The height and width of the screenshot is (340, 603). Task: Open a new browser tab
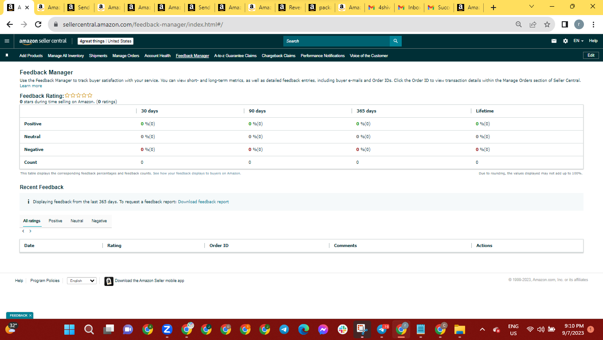[x=493, y=8]
